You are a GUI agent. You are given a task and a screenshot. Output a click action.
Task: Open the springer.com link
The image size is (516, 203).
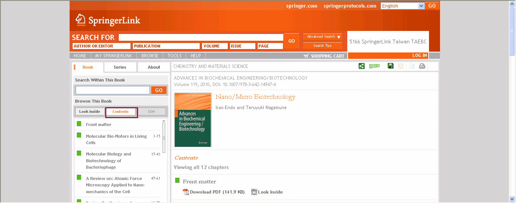pyautogui.click(x=302, y=6)
